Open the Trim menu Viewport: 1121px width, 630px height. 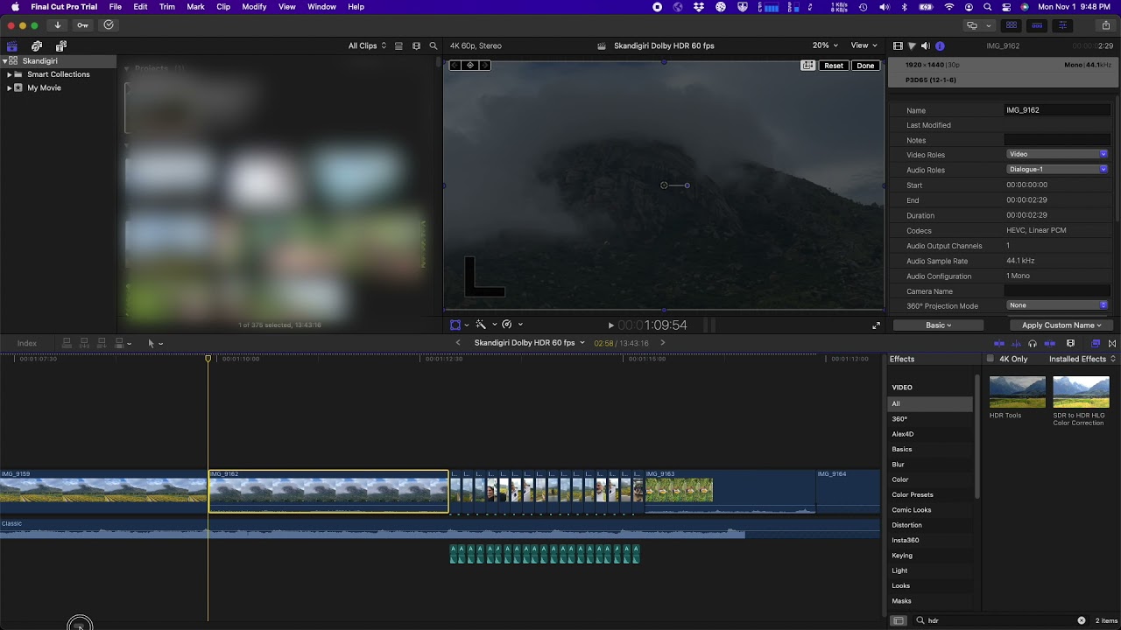coord(166,7)
